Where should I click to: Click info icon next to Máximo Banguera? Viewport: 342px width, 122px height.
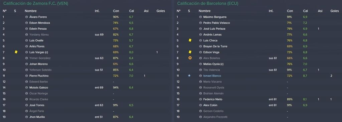(200, 17)
